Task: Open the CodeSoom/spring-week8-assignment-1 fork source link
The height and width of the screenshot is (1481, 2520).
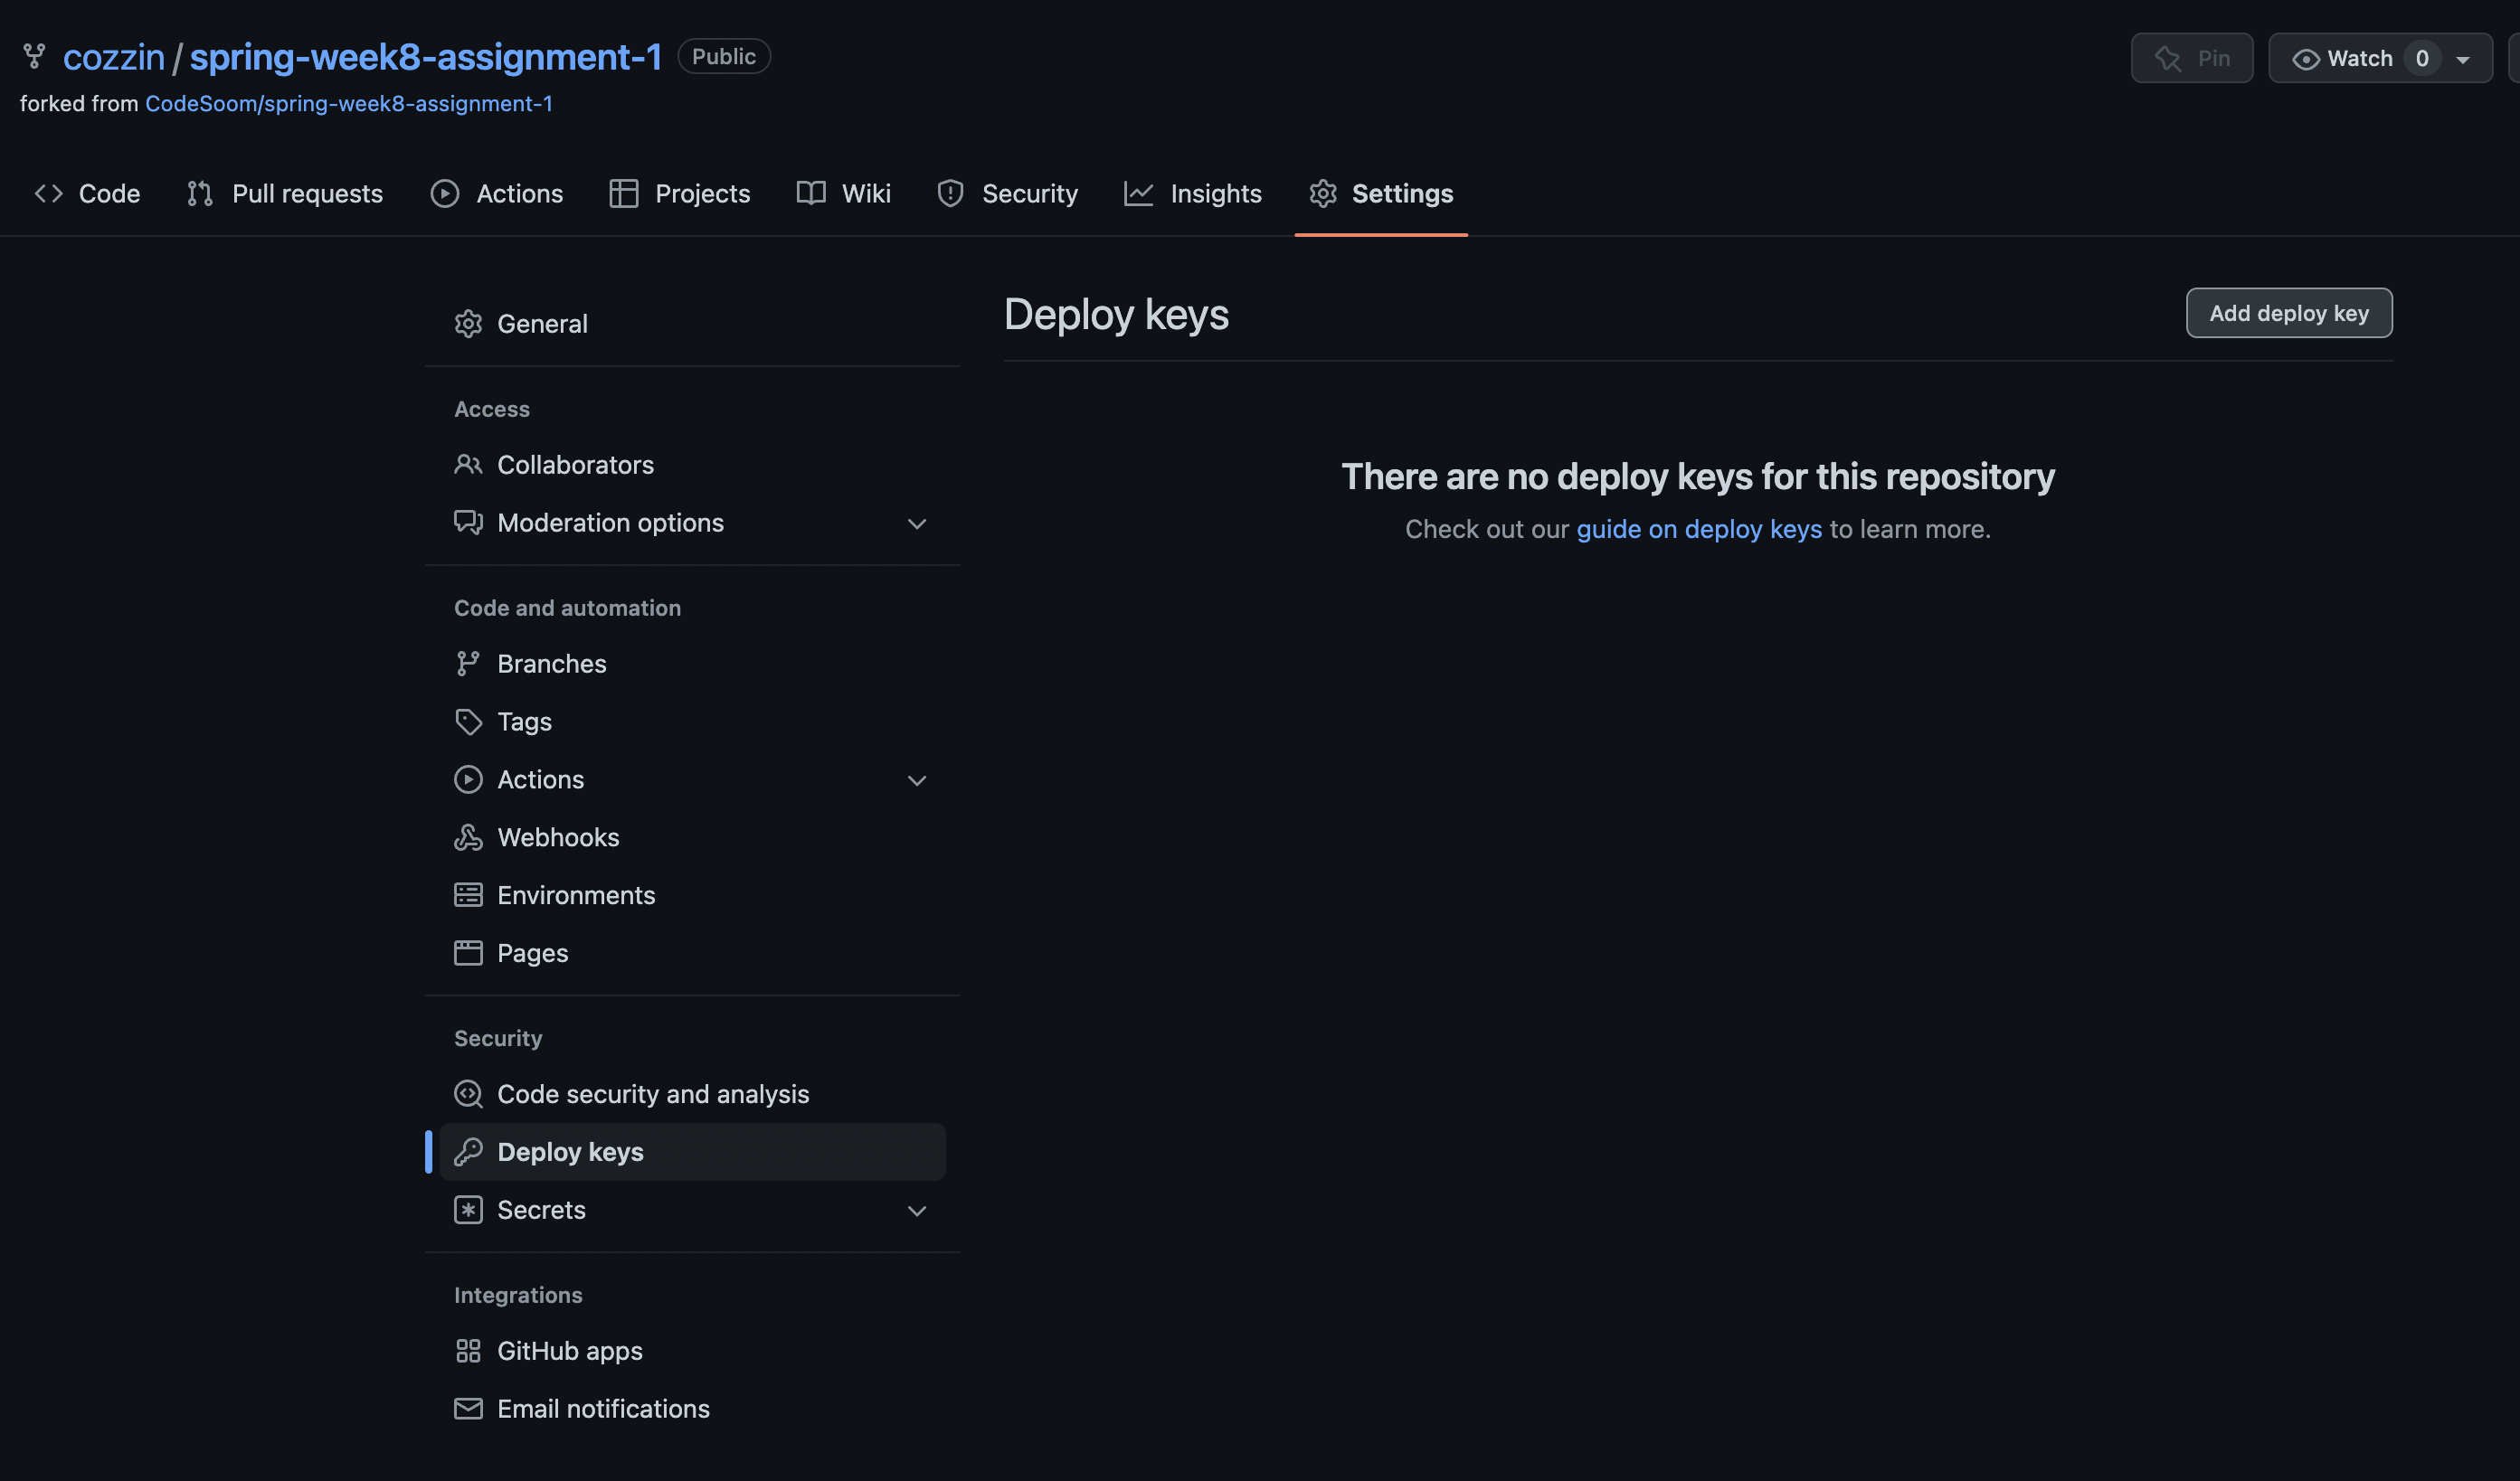Action: click(349, 104)
